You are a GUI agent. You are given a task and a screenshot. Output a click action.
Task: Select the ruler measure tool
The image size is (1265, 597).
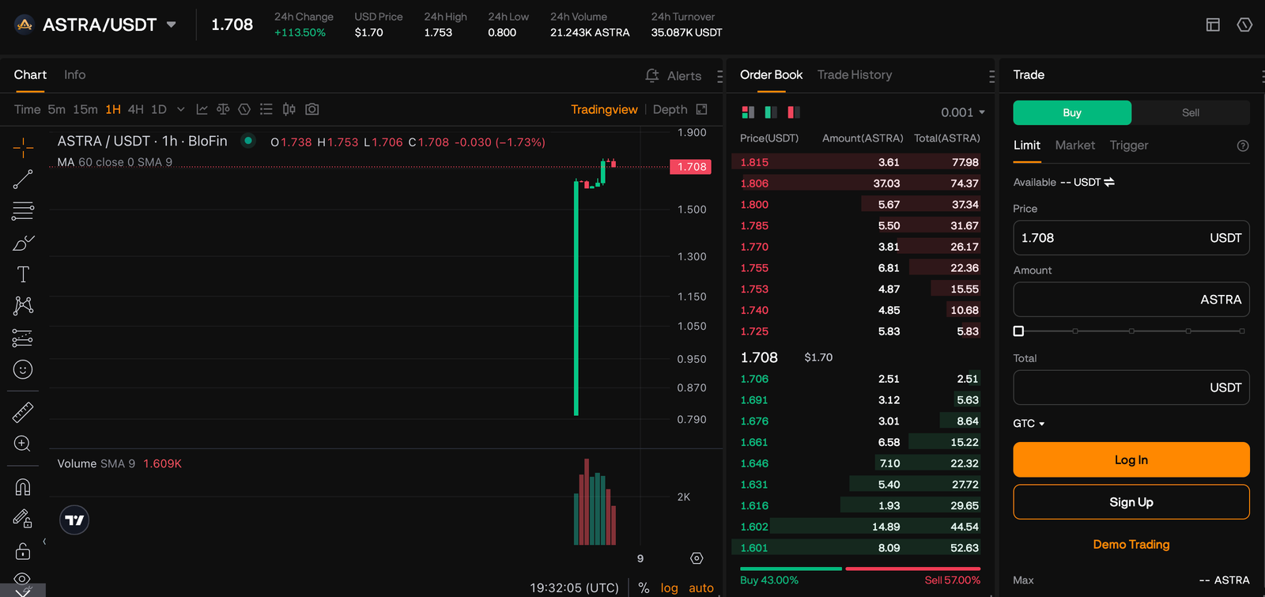(x=23, y=412)
